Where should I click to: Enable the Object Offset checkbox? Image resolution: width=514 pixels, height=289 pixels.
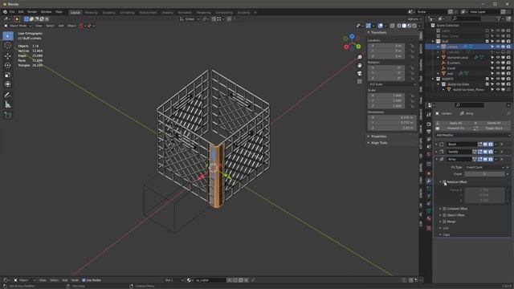[444, 215]
